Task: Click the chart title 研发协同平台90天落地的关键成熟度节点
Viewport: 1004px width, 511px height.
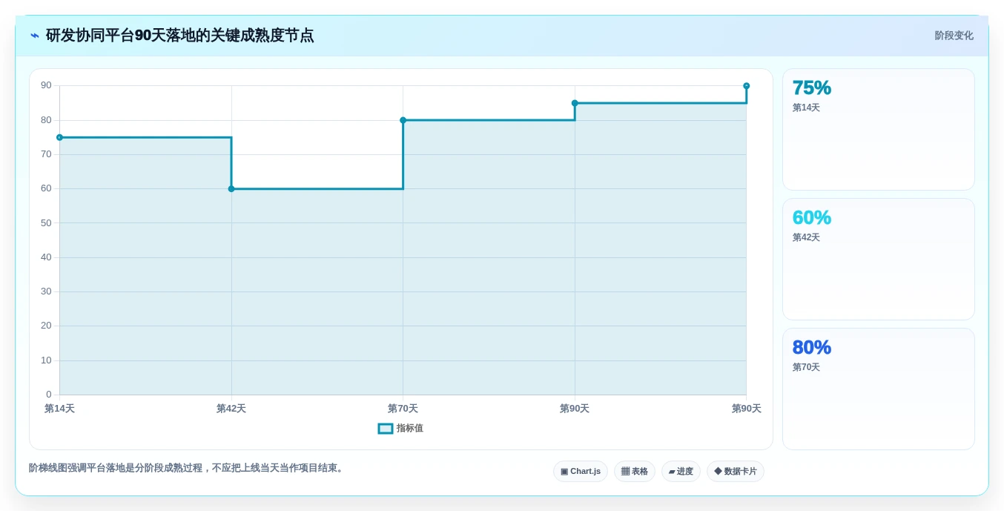Action: tap(180, 36)
